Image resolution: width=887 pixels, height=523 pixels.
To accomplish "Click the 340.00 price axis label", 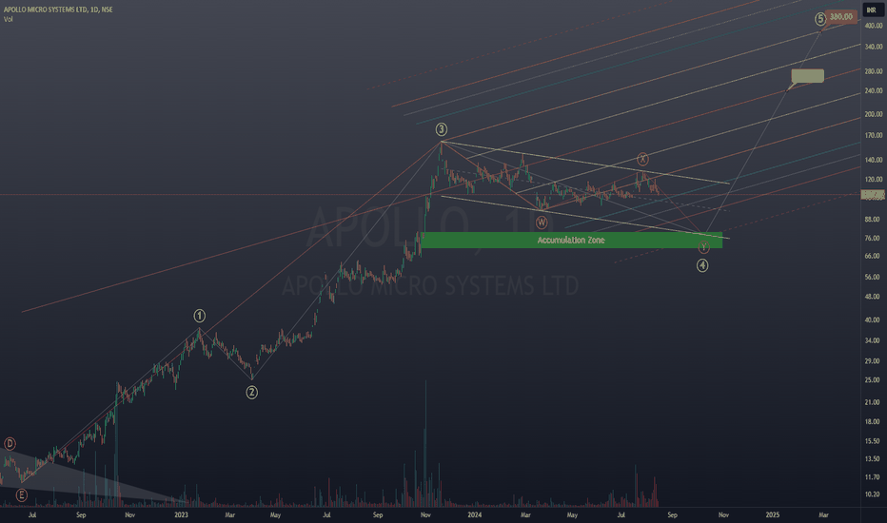I will pos(874,47).
